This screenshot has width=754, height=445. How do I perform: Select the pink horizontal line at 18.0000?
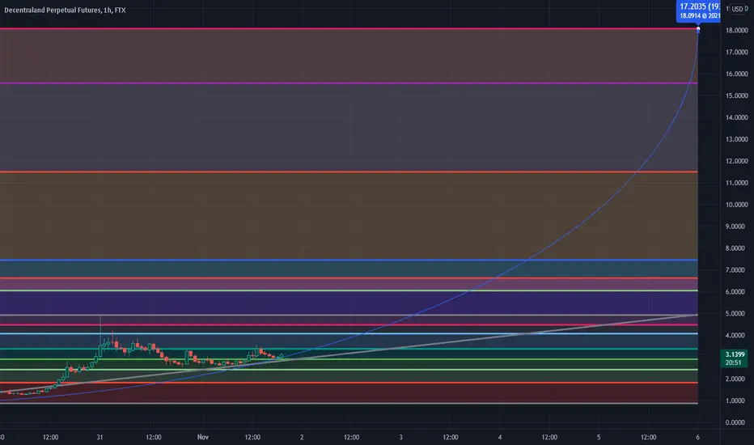pyautogui.click(x=349, y=29)
